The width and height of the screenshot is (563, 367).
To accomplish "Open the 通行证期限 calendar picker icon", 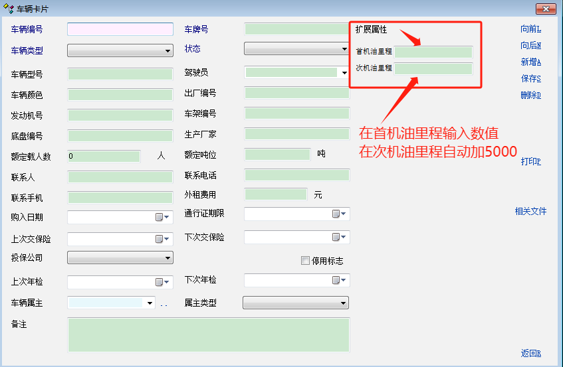I will click(x=337, y=214).
